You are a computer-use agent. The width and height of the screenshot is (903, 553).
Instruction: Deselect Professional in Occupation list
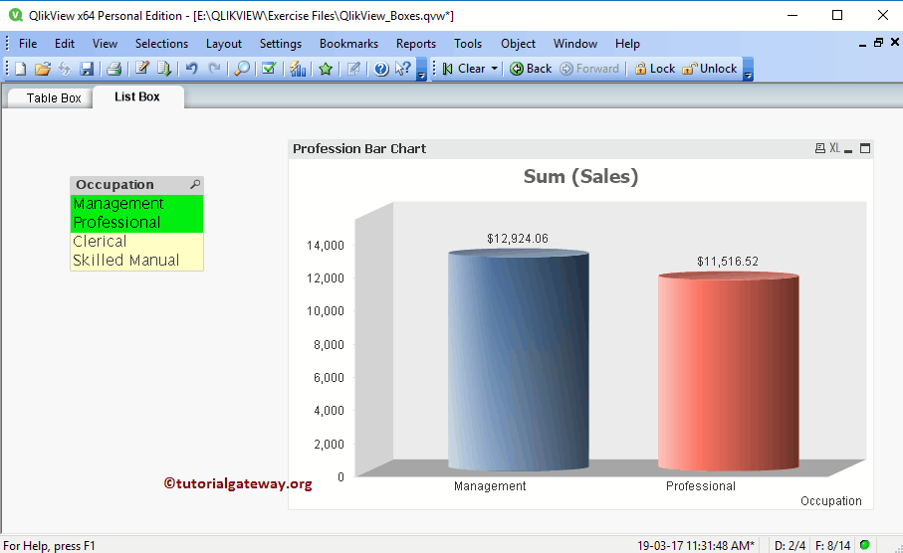(x=137, y=223)
